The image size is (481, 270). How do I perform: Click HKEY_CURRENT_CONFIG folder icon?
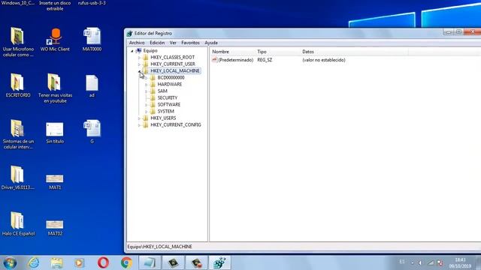tap(146, 124)
